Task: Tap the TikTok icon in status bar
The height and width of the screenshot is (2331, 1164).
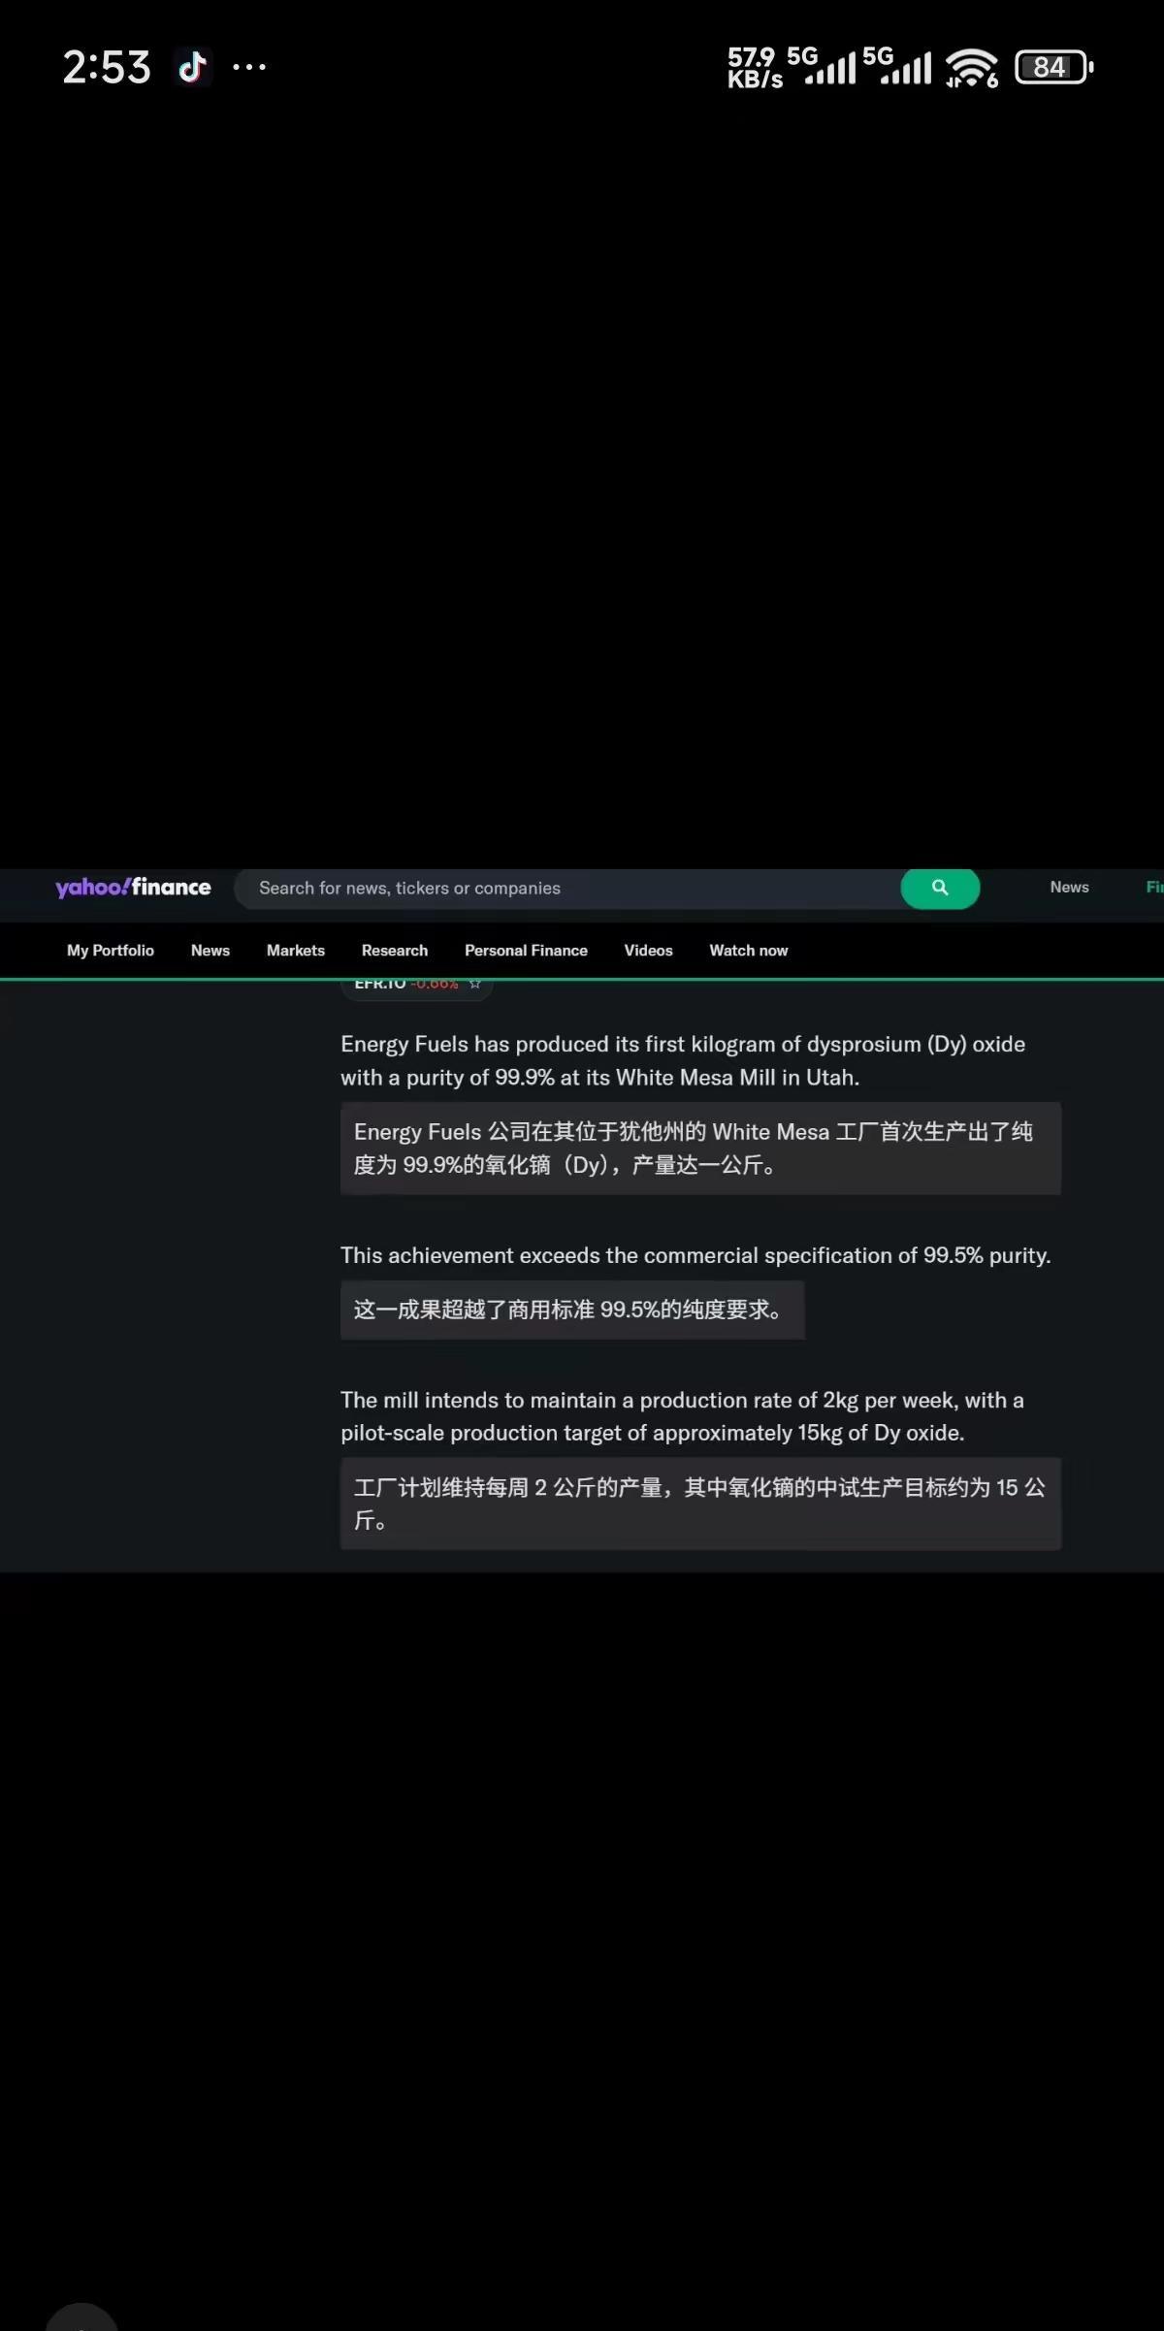Action: pyautogui.click(x=192, y=67)
